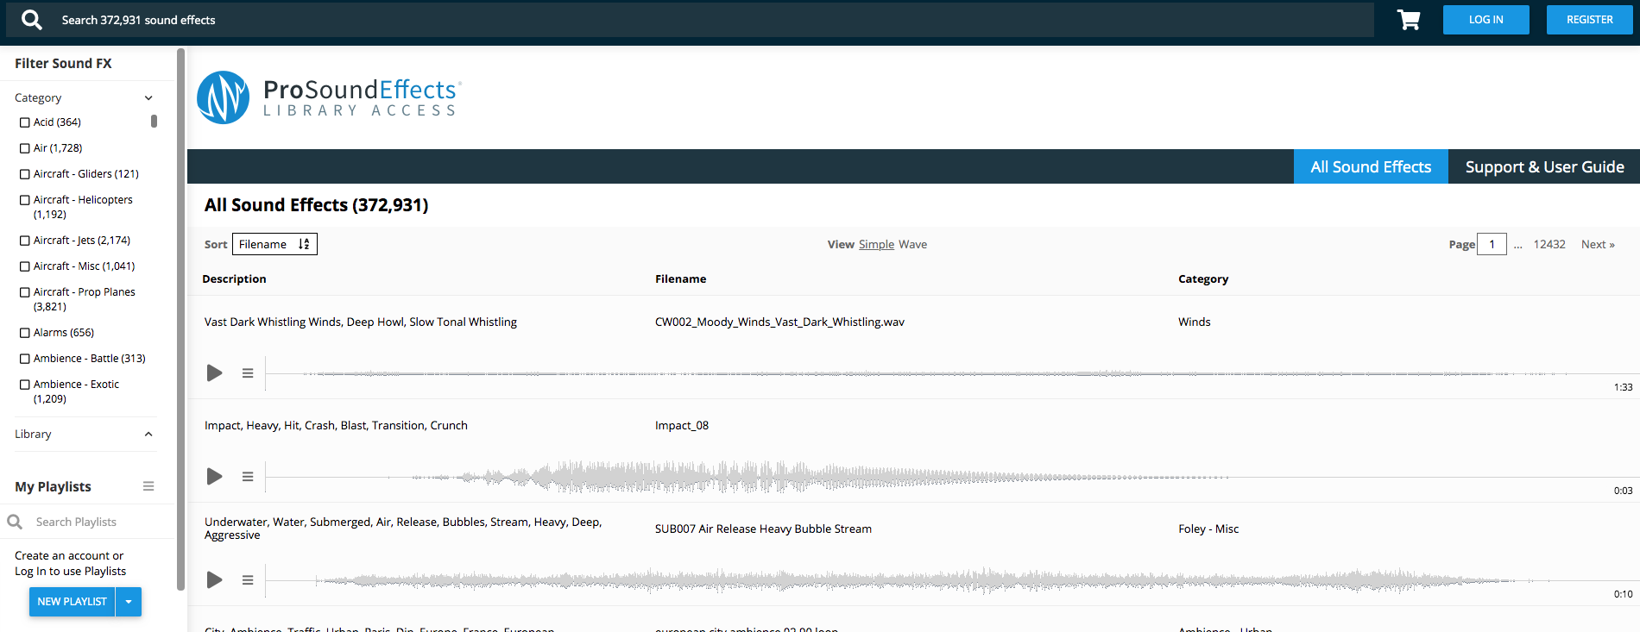The height and width of the screenshot is (632, 1640).
Task: Open the All Sound Effects tab
Action: (1371, 166)
